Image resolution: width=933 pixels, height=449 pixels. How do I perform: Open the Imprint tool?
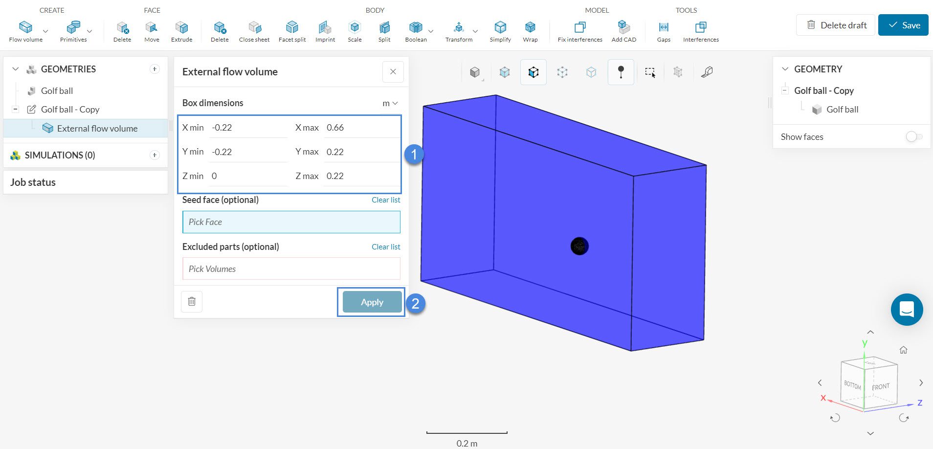pos(325,31)
